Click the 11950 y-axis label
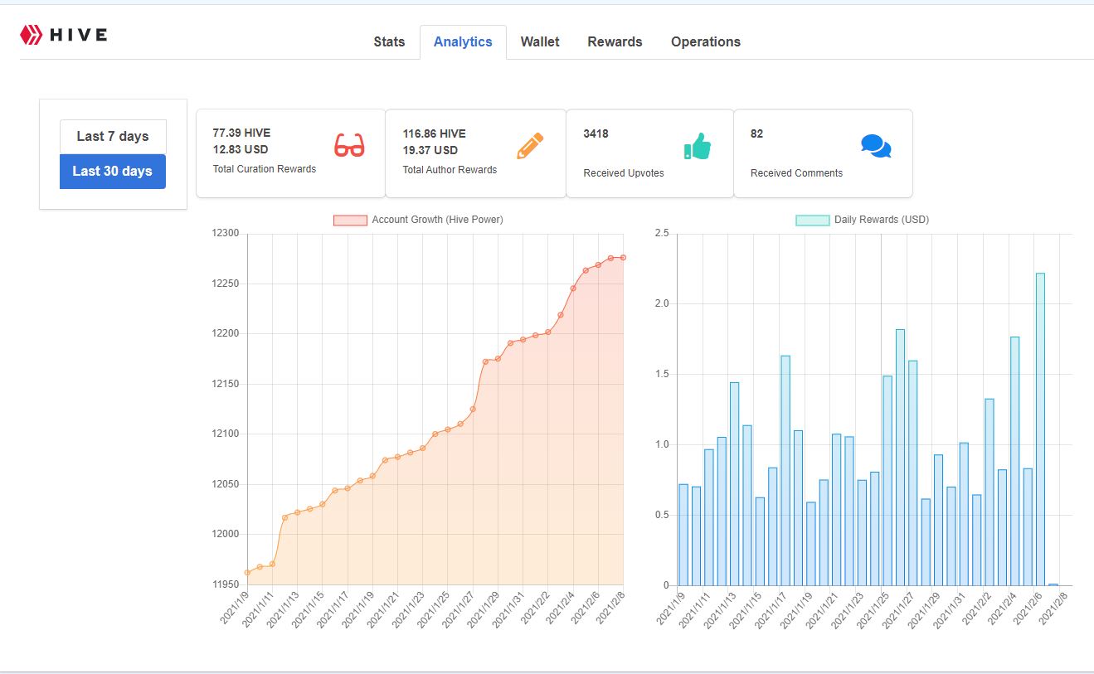Viewport: 1094px width, 674px height. (226, 584)
